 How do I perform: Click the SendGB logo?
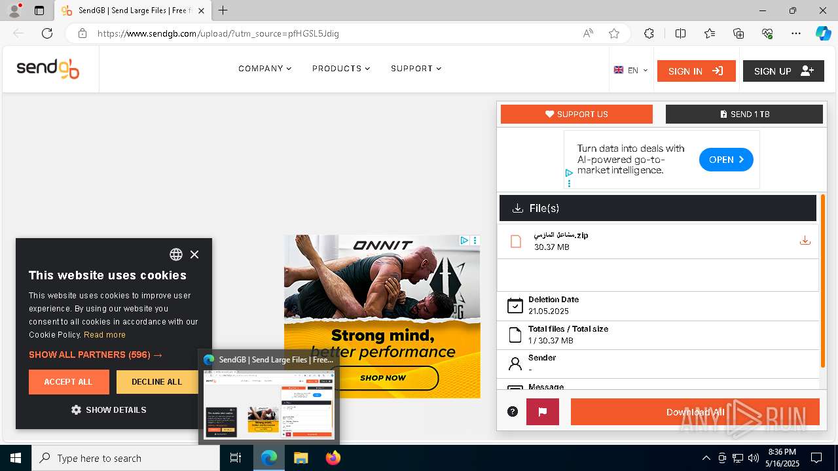point(48,69)
